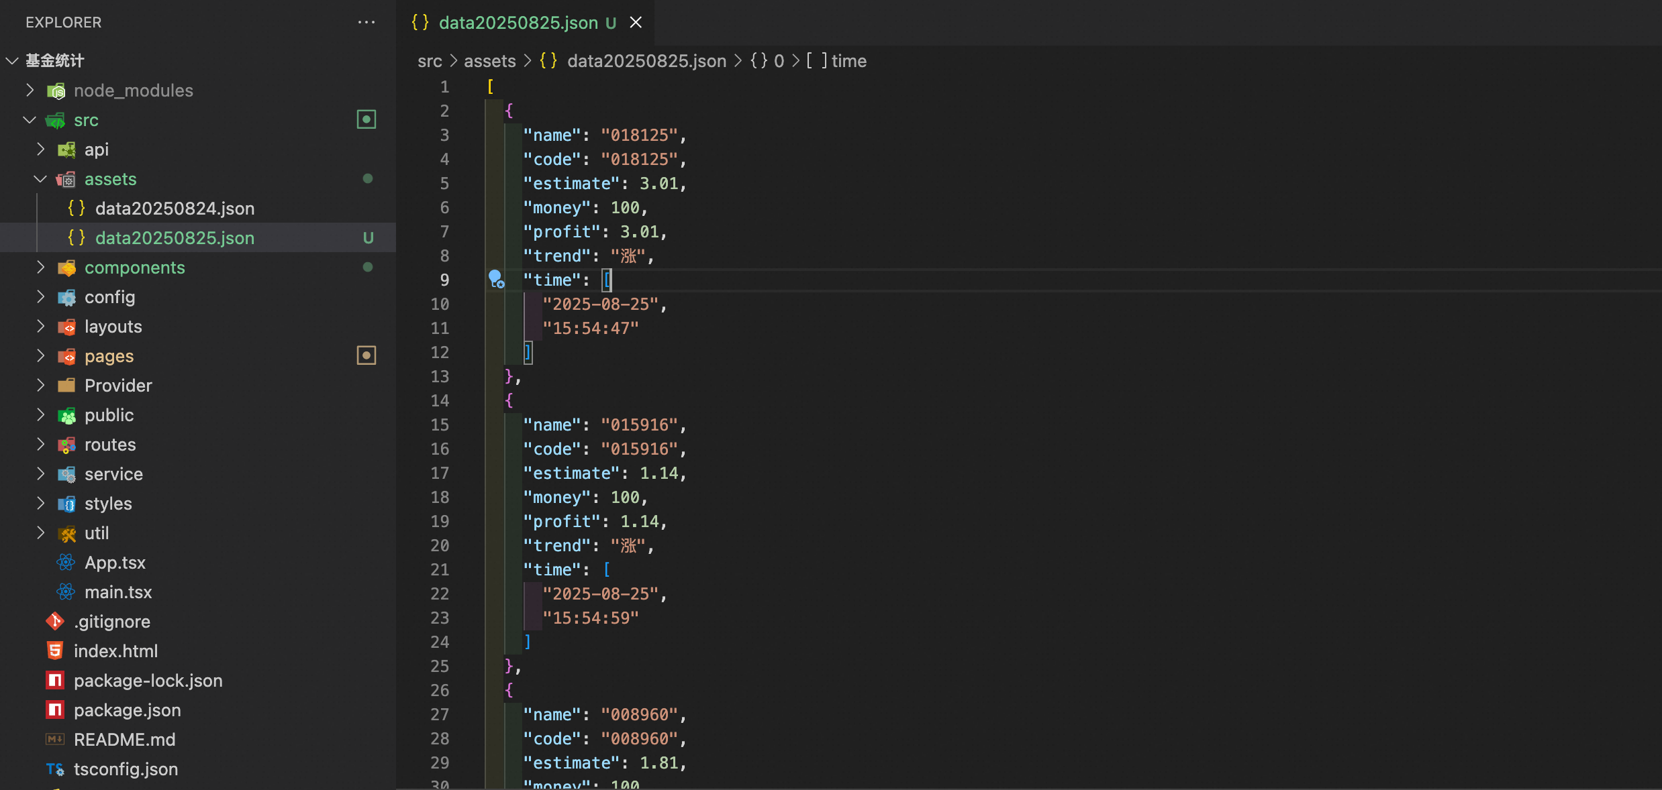This screenshot has height=790, width=1662.
Task: Click the time breadcrumb segment
Action: 848,61
